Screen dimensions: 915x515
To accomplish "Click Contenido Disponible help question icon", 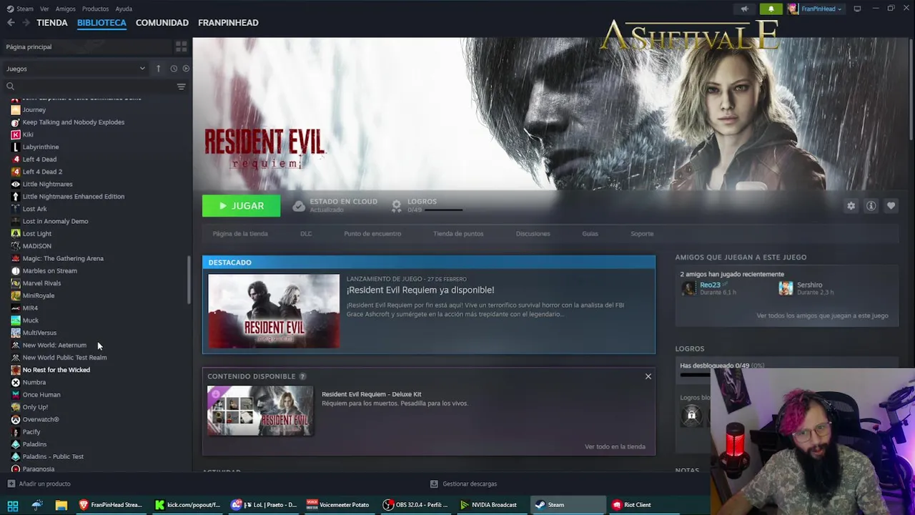I will (x=302, y=376).
